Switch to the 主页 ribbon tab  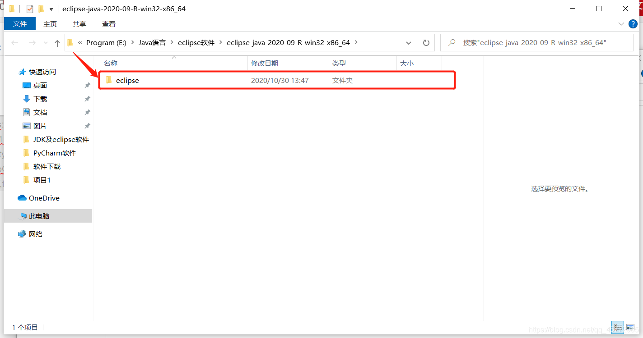(50, 24)
